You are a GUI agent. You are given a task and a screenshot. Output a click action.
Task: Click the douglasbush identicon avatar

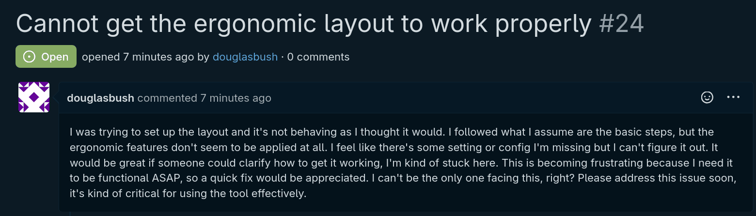(34, 97)
